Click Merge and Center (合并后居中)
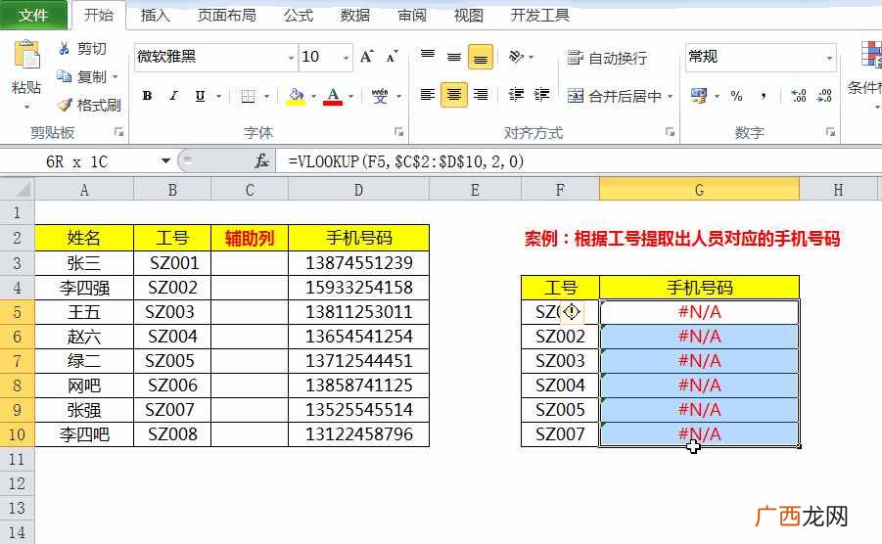The width and height of the screenshot is (882, 544). point(614,96)
